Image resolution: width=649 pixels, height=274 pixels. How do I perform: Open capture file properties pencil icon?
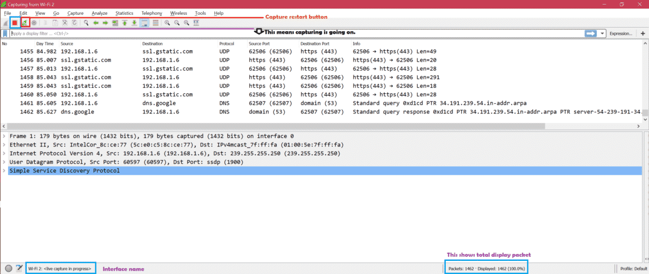pos(19,268)
